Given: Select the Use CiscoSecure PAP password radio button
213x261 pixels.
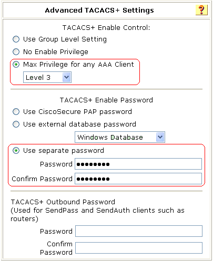Looking at the screenshot, I should [16, 112].
